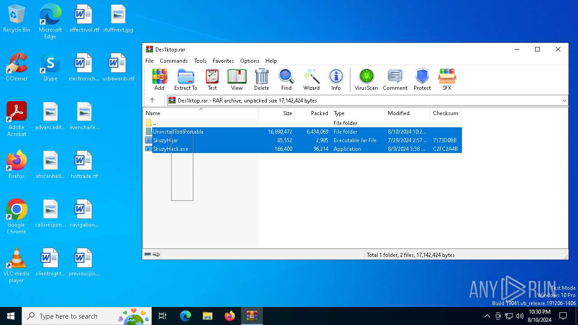Image resolution: width=578 pixels, height=325 pixels.
Task: Sort by the Type column header
Action: 358,113
